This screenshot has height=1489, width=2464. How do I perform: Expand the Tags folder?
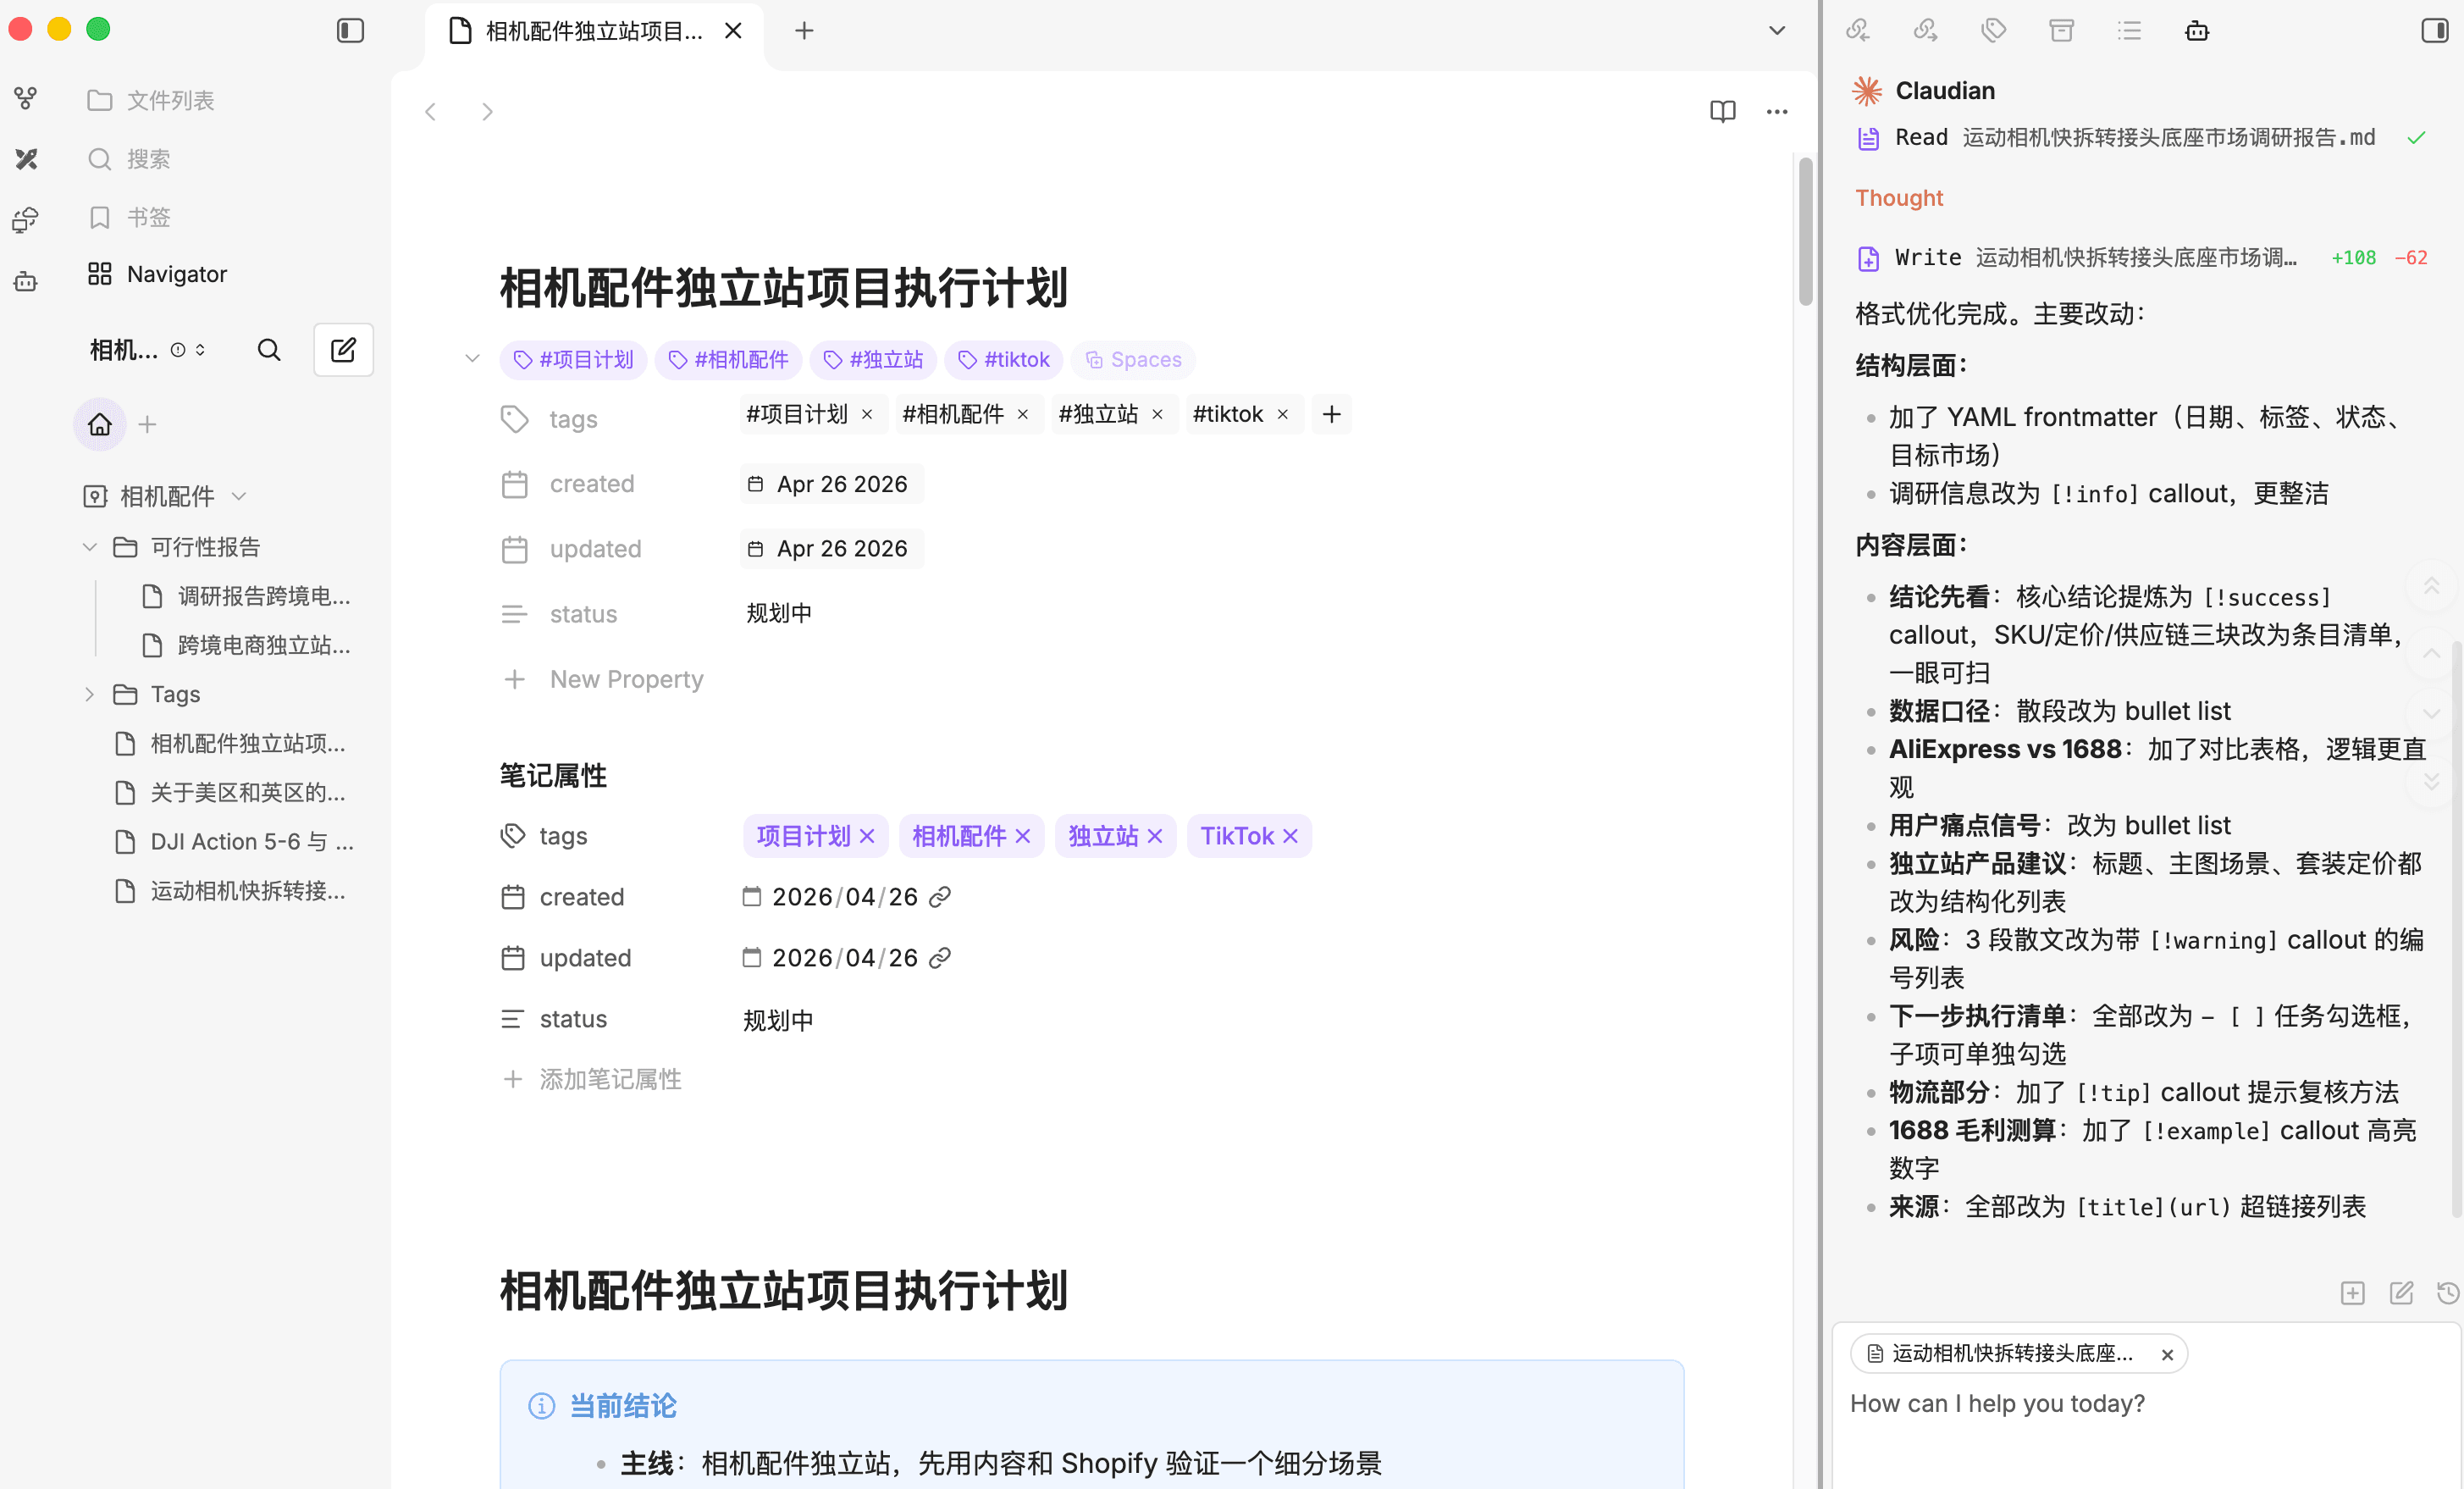(89, 694)
